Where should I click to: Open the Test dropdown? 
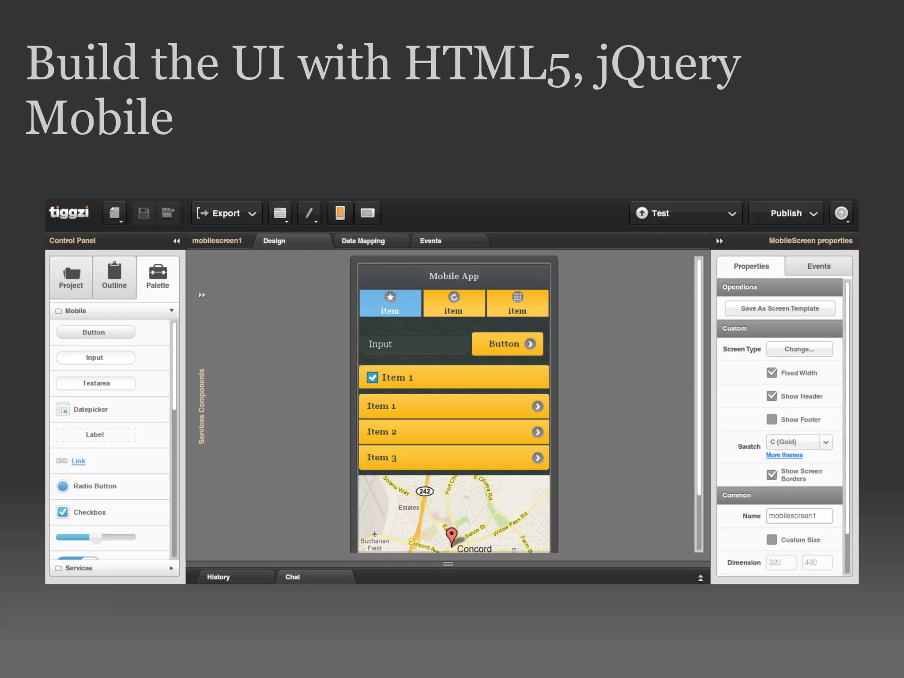pyautogui.click(x=686, y=213)
